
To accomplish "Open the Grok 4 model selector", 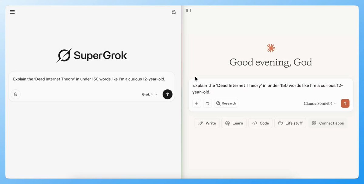I will pyautogui.click(x=150, y=94).
